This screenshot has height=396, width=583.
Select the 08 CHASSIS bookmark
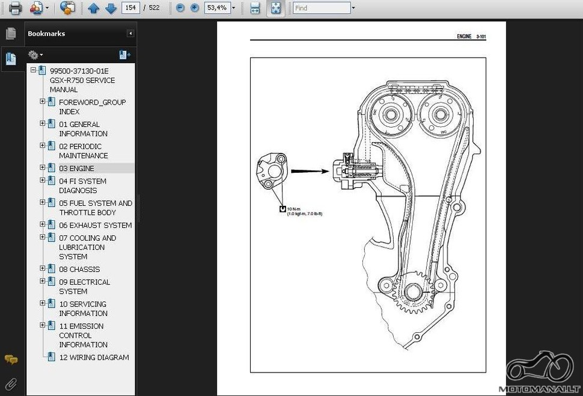click(79, 269)
